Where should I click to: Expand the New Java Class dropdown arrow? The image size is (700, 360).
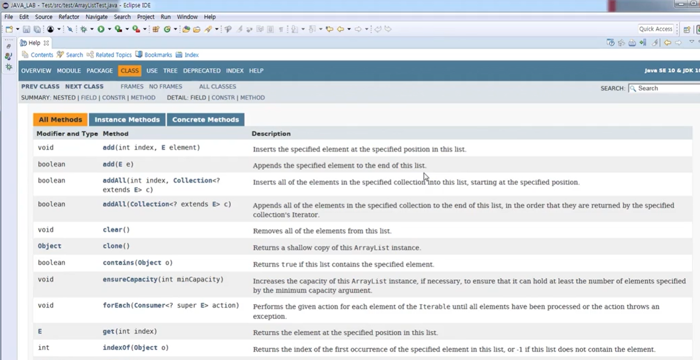(175, 29)
